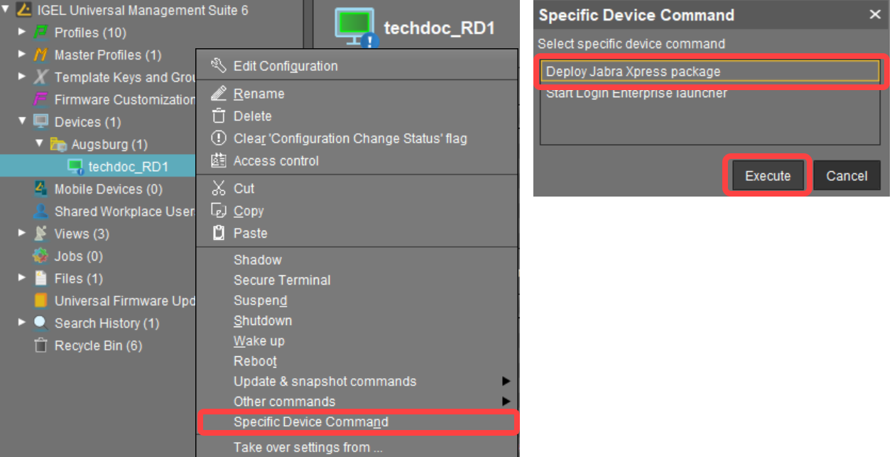Viewport: 892px width, 457px height.
Task: Collapse the Devices tree node
Action: (21, 122)
